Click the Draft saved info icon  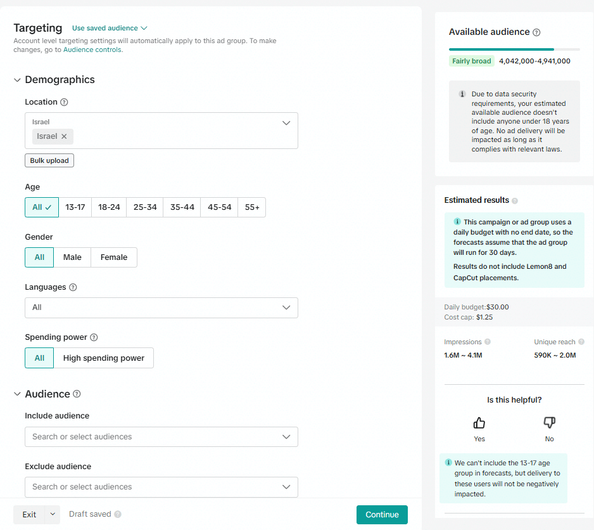pos(118,514)
